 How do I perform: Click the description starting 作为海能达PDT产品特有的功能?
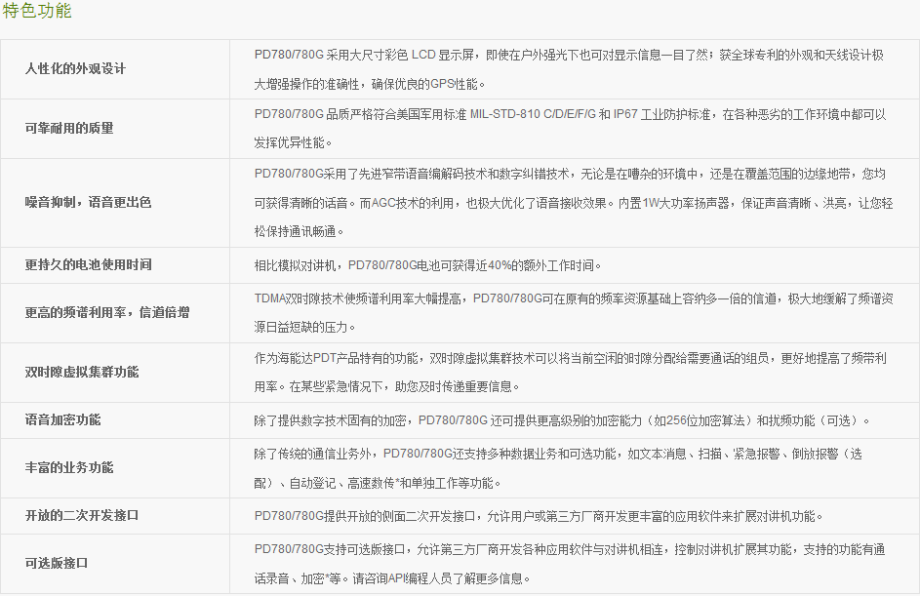pyautogui.click(x=570, y=372)
